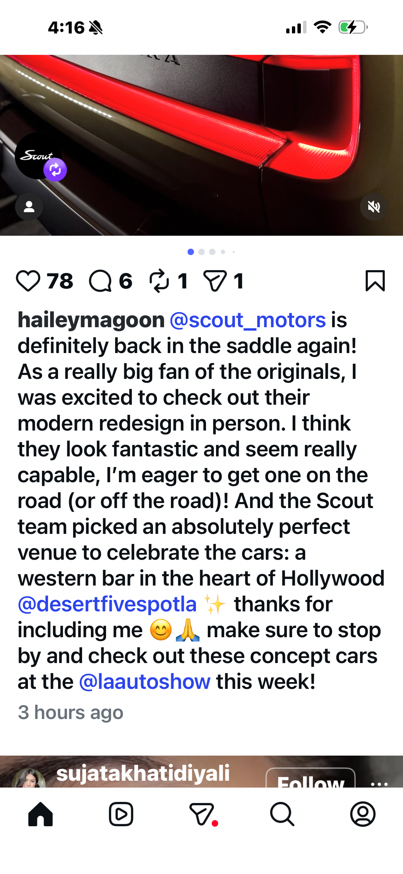Image resolution: width=403 pixels, height=874 pixels.
Task: Open the @desertfivespotla mention link
Action: [107, 604]
